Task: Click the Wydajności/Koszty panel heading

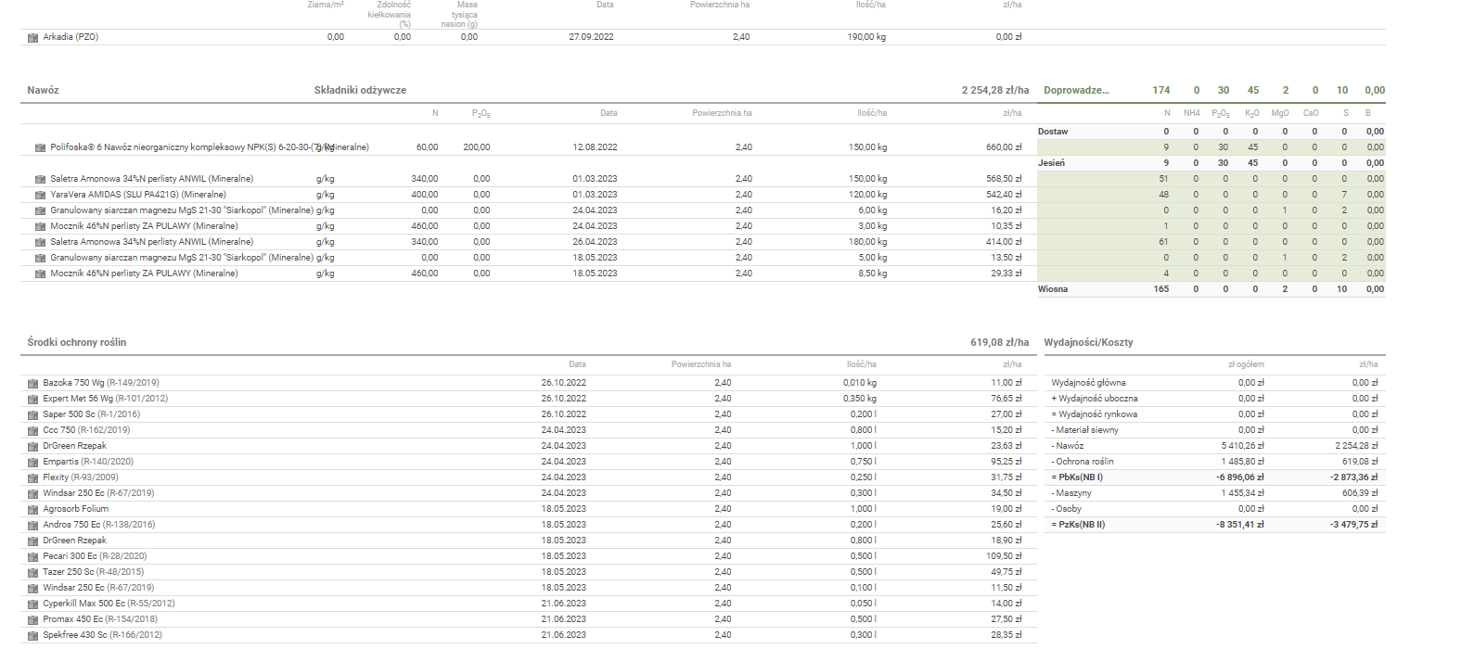Action: [x=1088, y=342]
